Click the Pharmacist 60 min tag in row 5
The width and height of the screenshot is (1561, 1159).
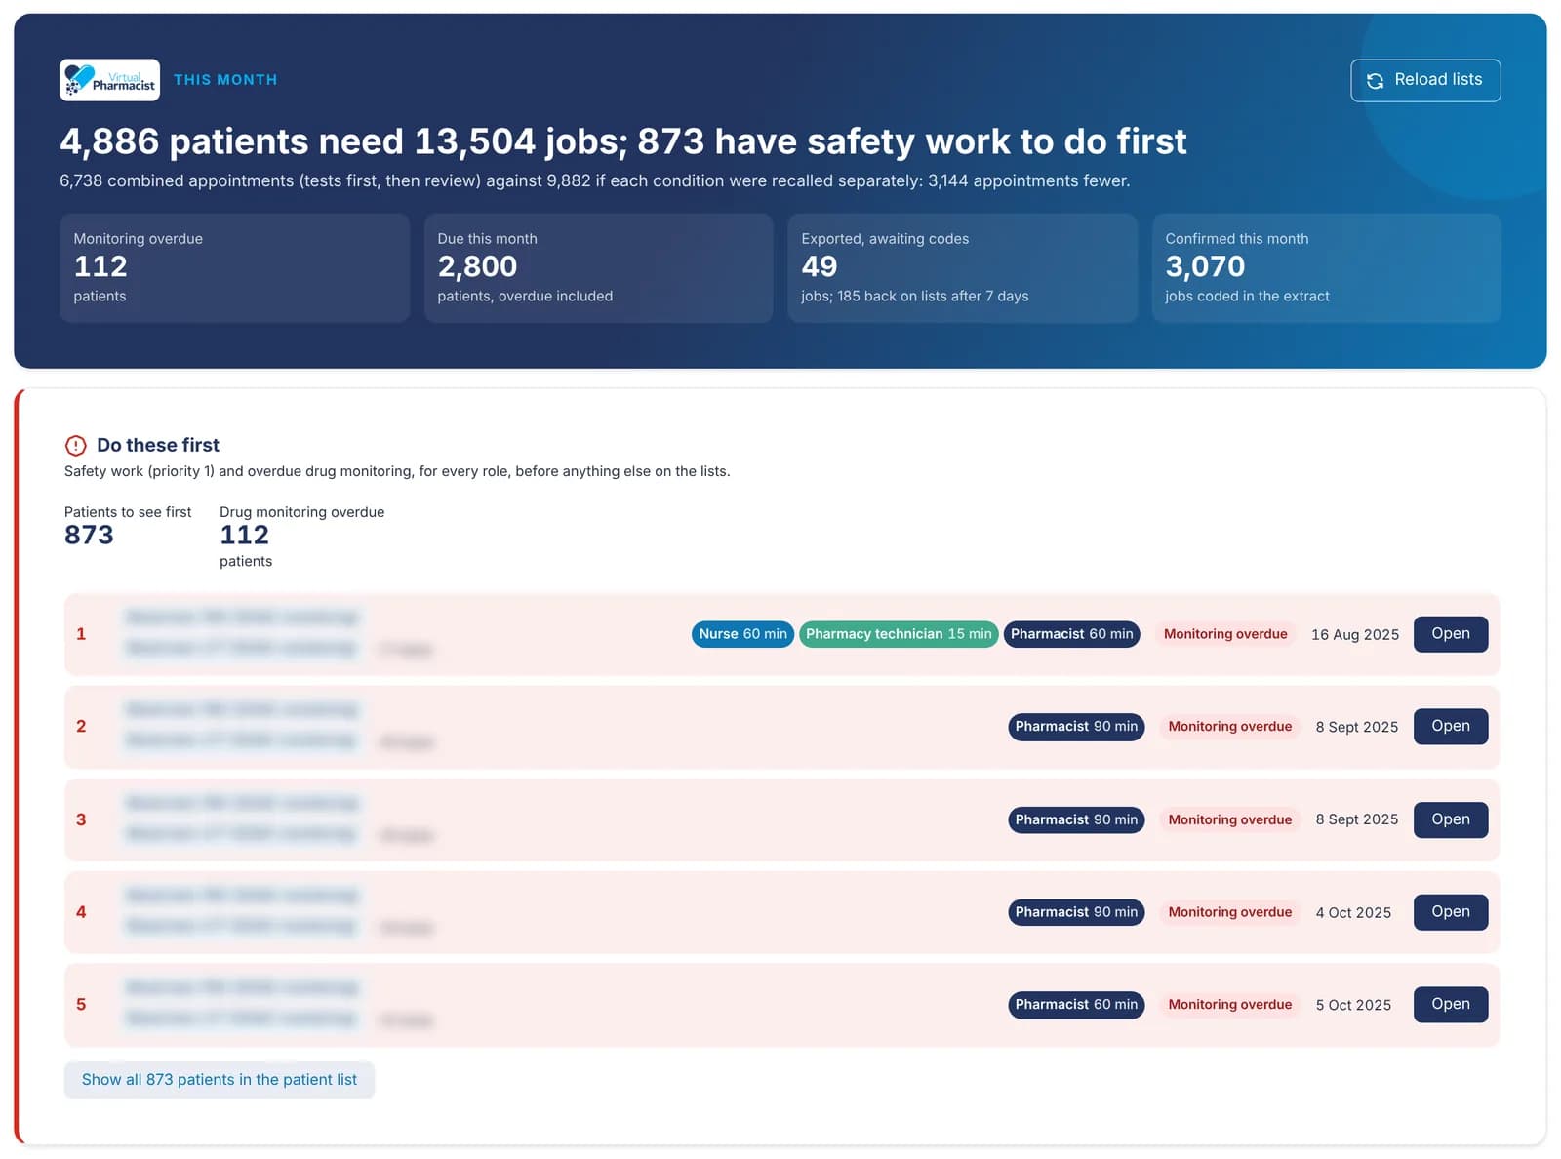[x=1076, y=1005]
